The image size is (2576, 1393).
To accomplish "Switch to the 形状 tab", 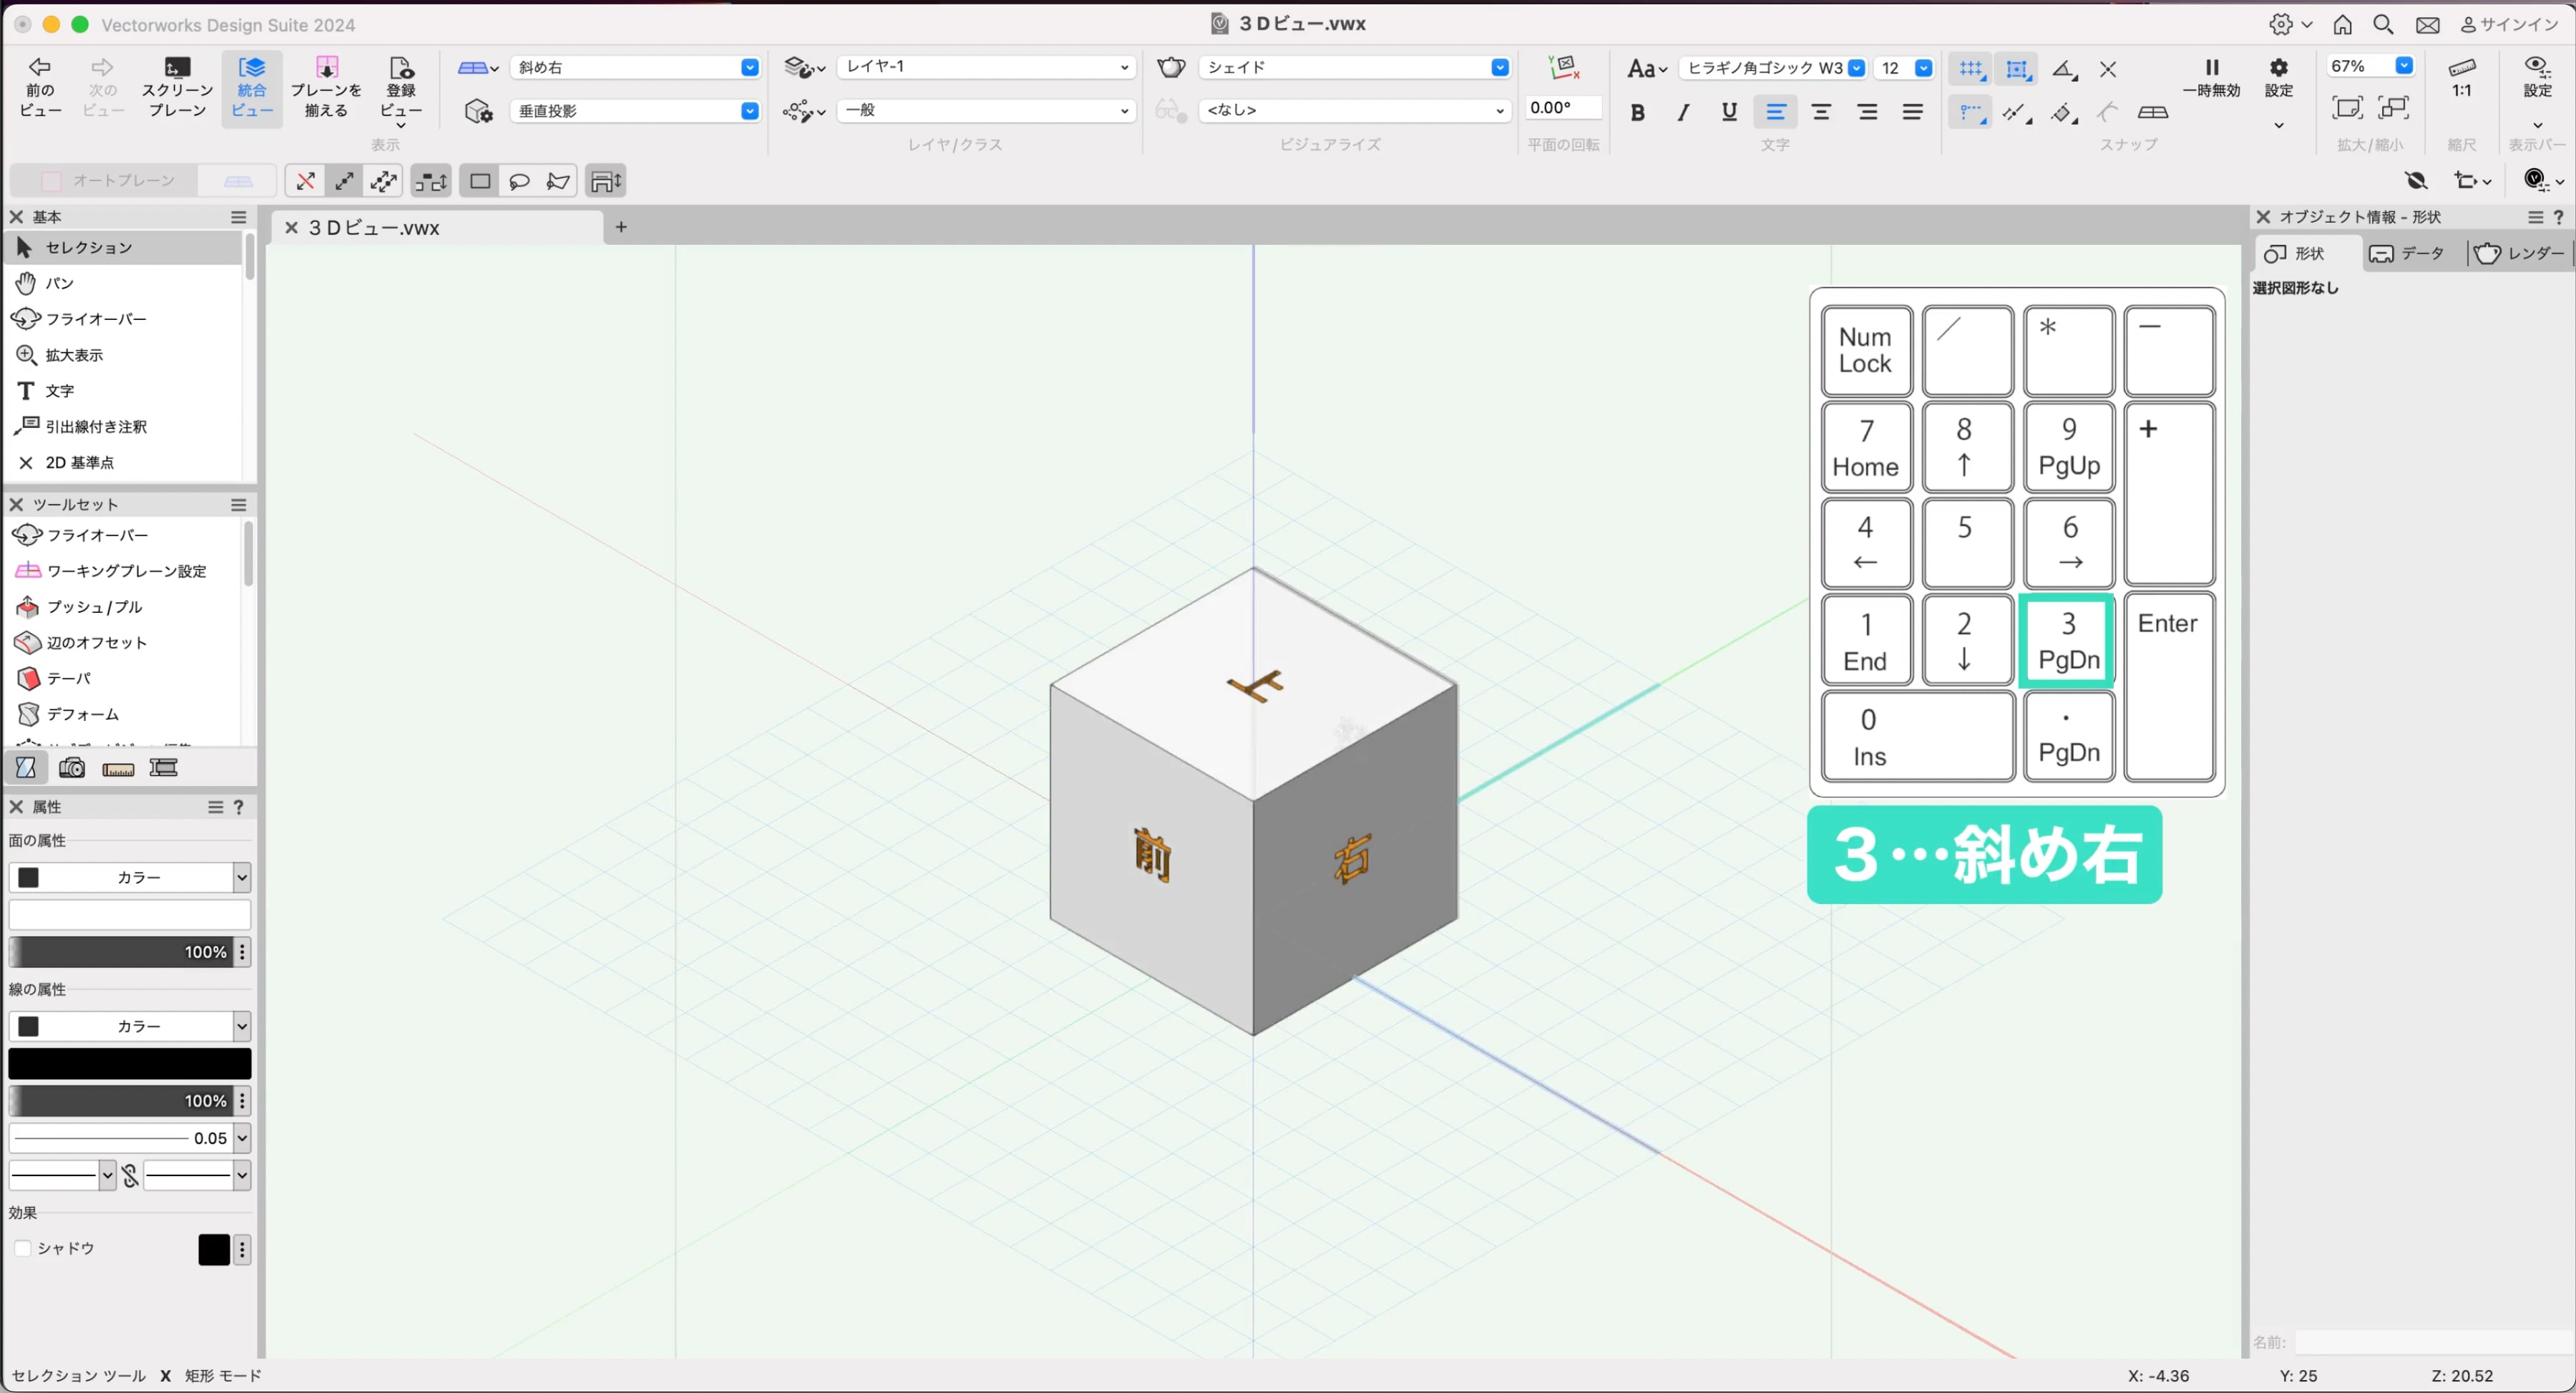I will [2307, 253].
